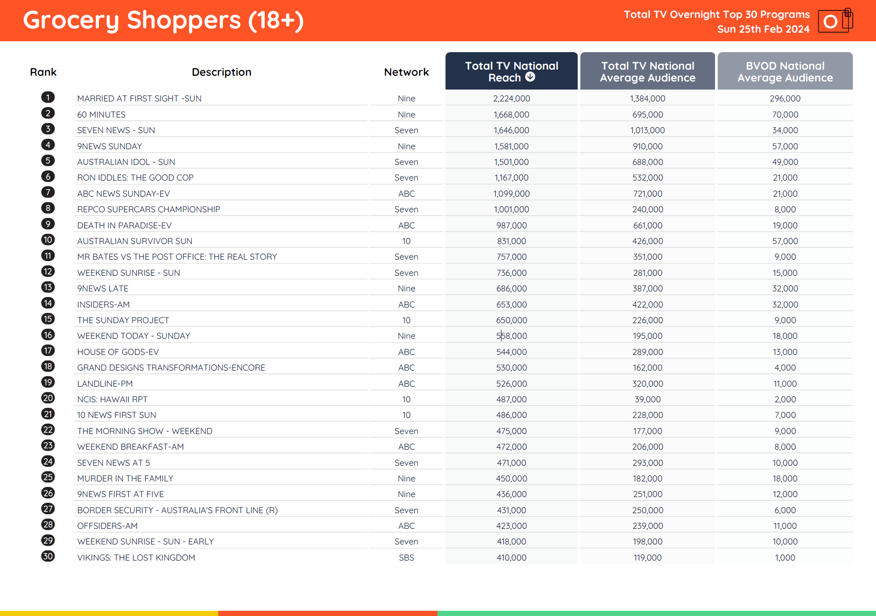Image resolution: width=876 pixels, height=616 pixels.
Task: Click the Network column heading
Action: [x=406, y=72]
